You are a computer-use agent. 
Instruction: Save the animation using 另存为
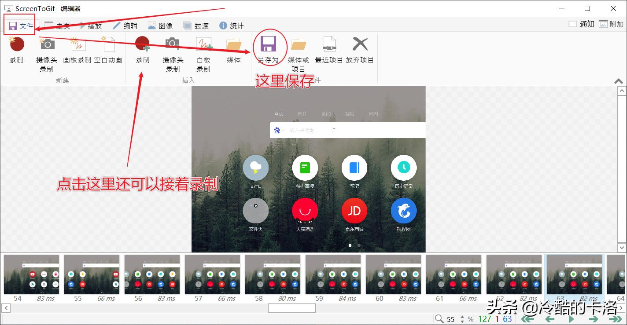tap(269, 51)
